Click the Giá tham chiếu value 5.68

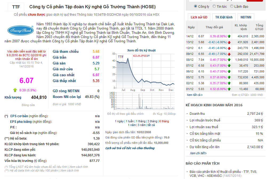click(96, 51)
